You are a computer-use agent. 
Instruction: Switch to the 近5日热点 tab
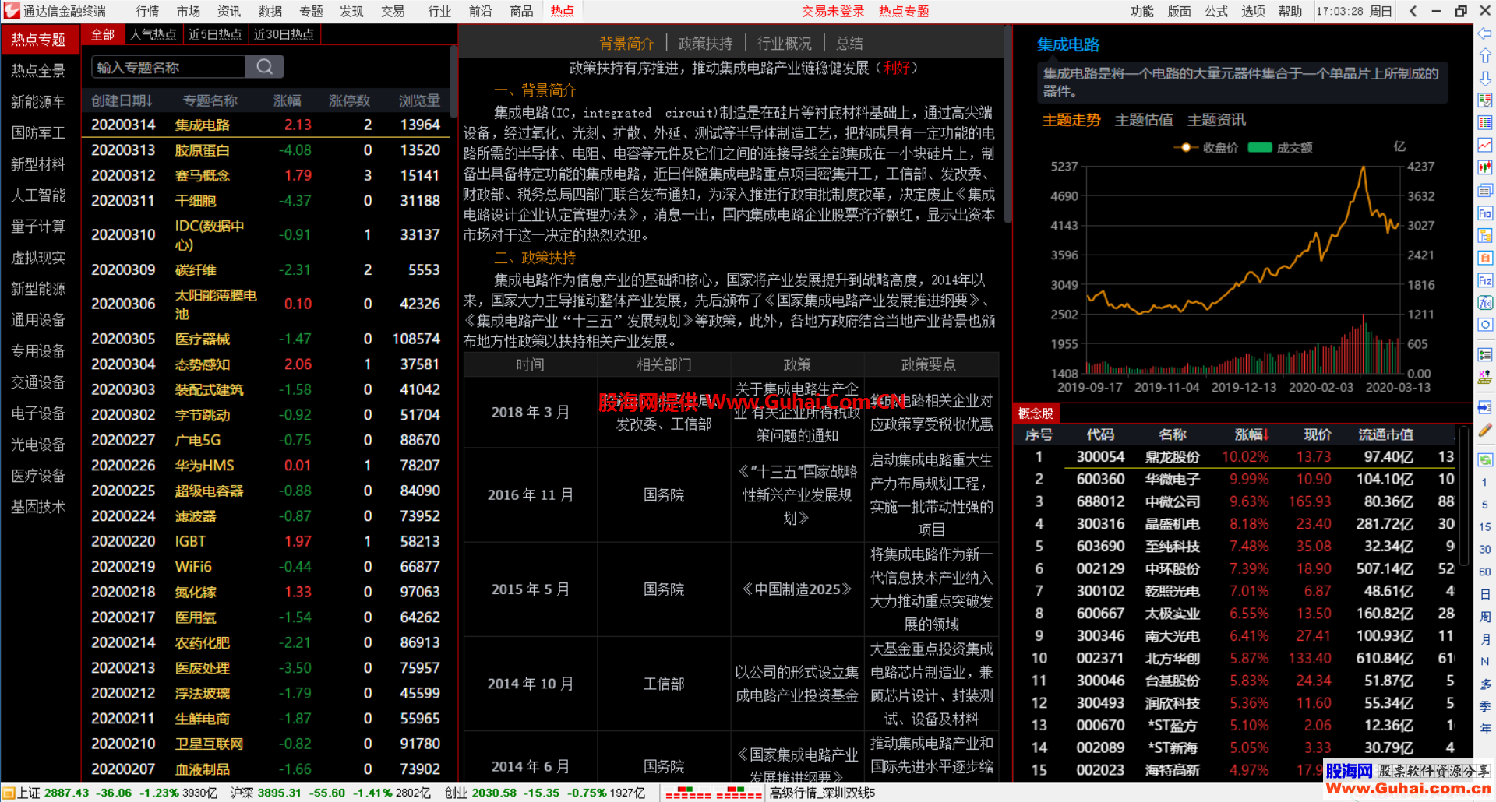(x=215, y=34)
